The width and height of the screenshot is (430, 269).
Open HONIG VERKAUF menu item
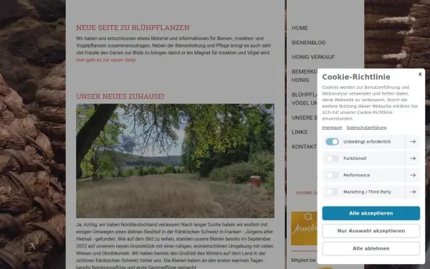point(313,57)
